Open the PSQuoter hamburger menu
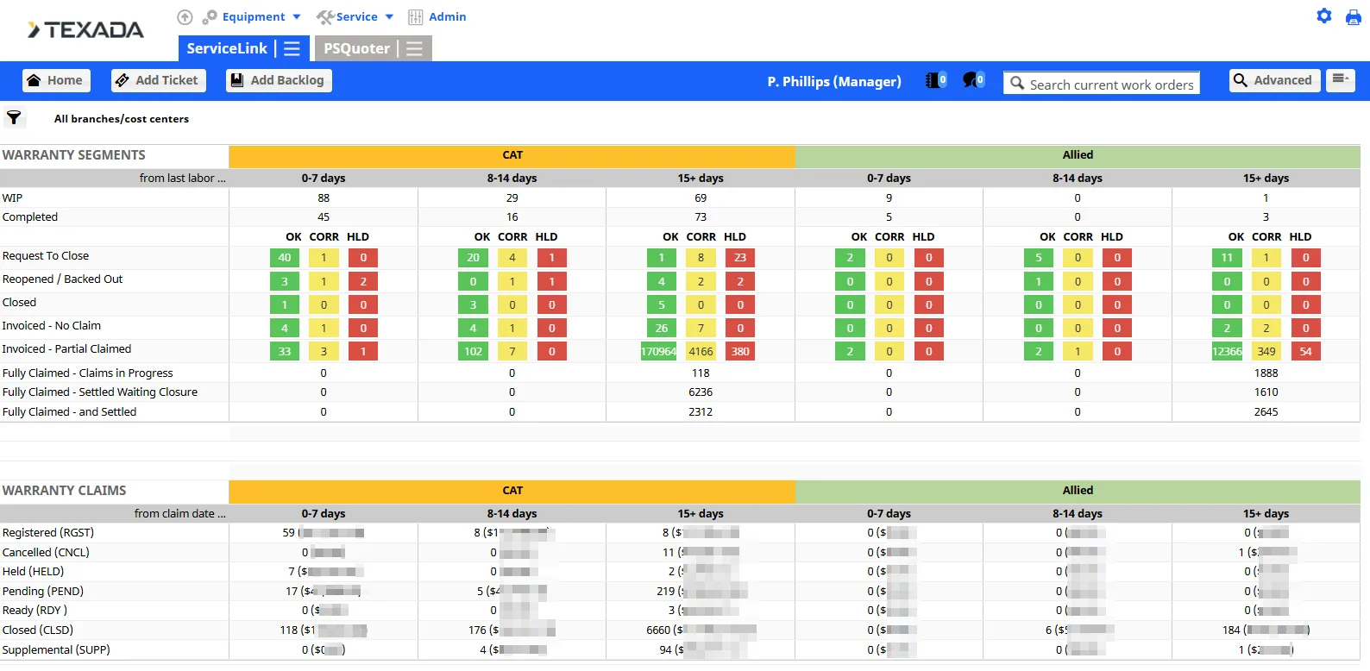Screen dimensions: 1370x671 [415, 49]
